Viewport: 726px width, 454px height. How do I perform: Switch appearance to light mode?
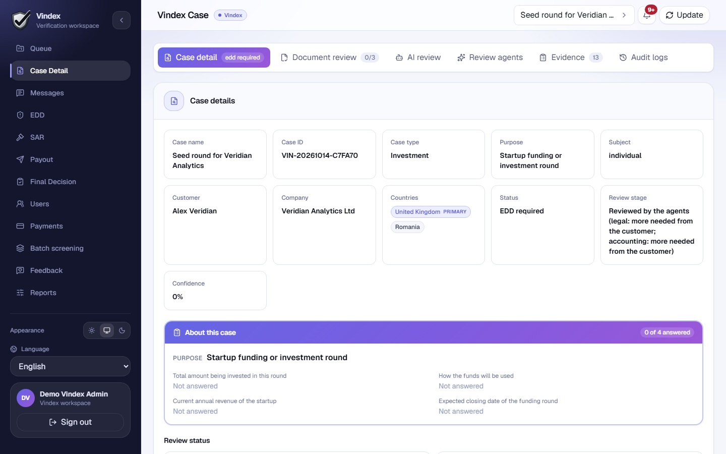pyautogui.click(x=92, y=330)
